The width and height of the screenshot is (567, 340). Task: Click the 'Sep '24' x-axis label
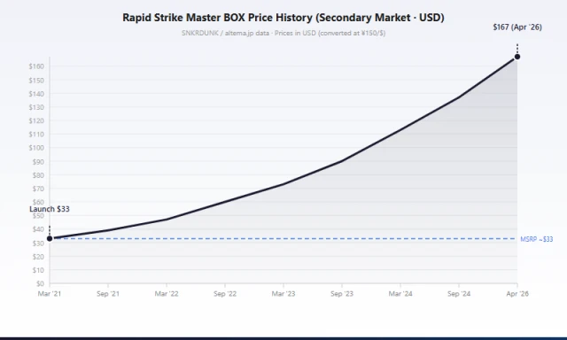click(x=459, y=294)
